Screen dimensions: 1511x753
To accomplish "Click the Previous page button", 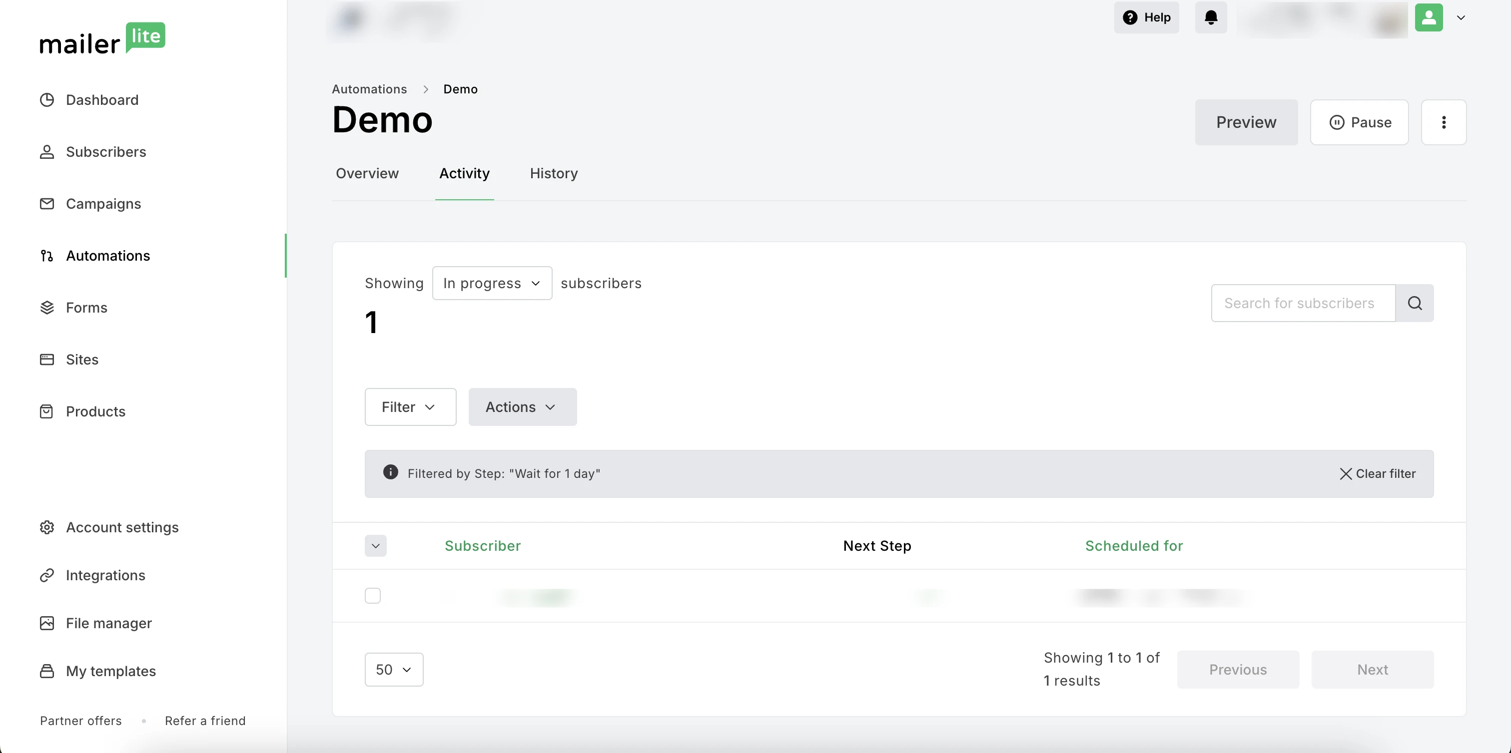I will [x=1238, y=671].
